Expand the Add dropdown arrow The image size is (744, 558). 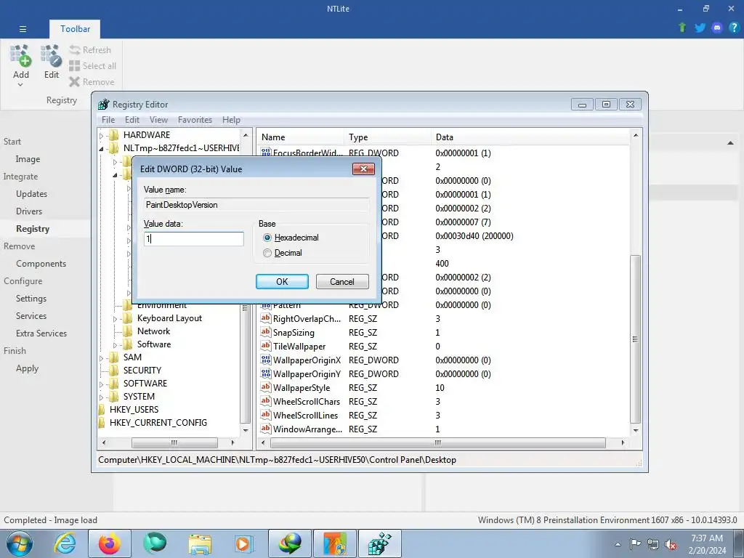tap(20, 85)
